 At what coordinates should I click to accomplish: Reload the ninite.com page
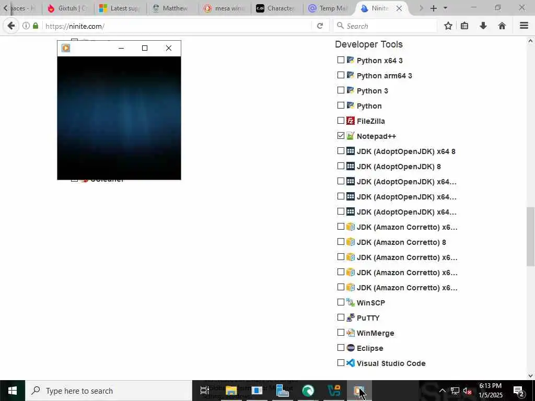pyautogui.click(x=320, y=26)
